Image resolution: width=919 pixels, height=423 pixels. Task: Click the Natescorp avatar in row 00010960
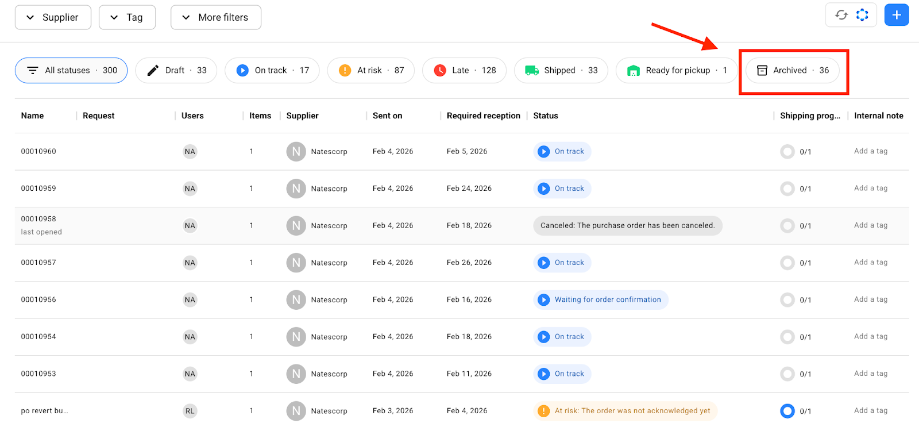click(296, 152)
